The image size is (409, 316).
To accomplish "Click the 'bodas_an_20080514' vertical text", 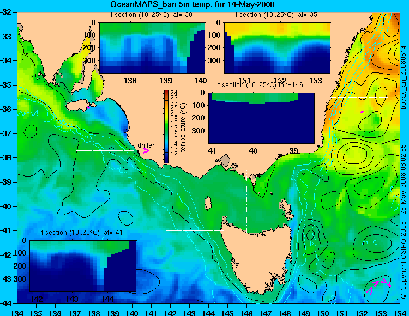I will [404, 77].
